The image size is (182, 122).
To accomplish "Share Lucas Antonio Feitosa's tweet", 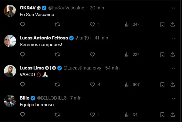I will pyautogui.click(x=172, y=54).
